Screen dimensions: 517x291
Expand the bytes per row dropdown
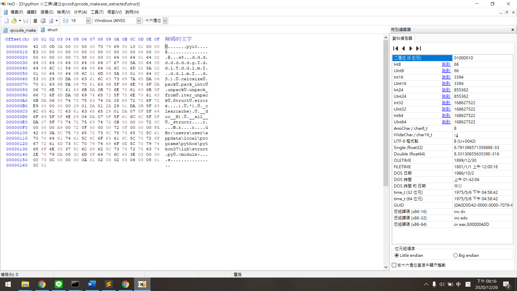pyautogui.click(x=88, y=21)
